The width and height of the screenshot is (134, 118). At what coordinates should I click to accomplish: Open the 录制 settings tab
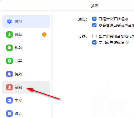click(26, 87)
